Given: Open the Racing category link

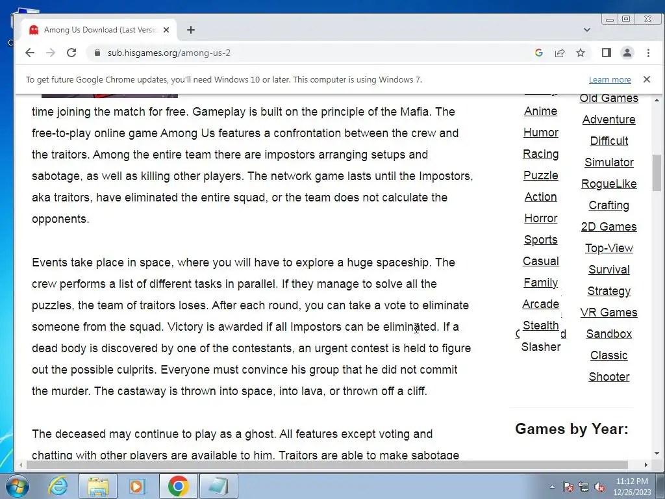Looking at the screenshot, I should click(x=541, y=154).
